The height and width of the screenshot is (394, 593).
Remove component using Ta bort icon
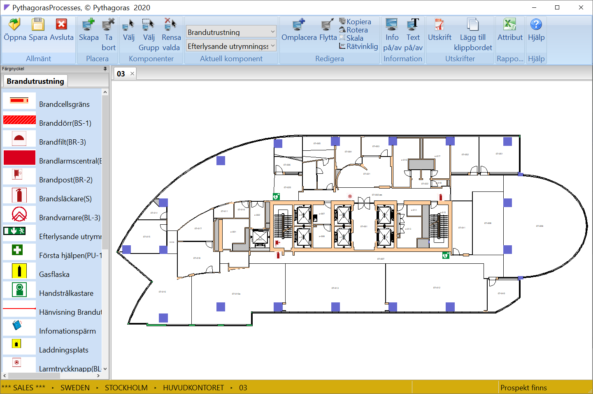click(108, 25)
